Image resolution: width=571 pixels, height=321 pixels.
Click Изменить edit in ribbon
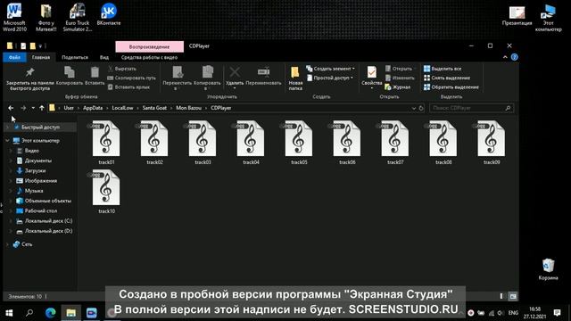click(400, 78)
